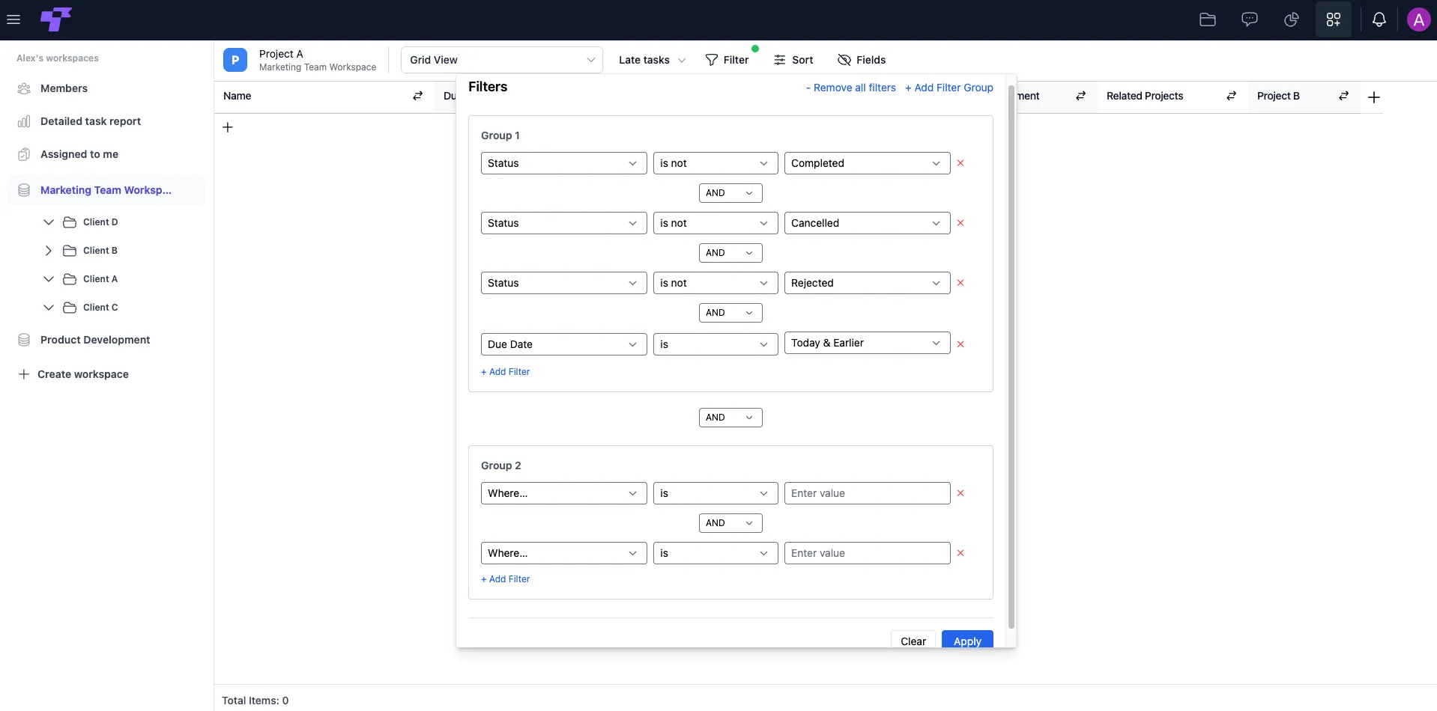Open the Grid View dropdown
The width and height of the screenshot is (1437, 711).
tap(501, 60)
